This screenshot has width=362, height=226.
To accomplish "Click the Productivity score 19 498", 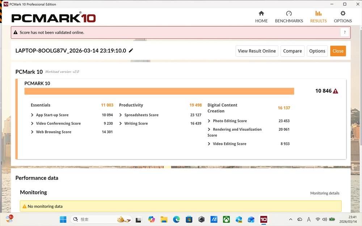I will click(195, 105).
